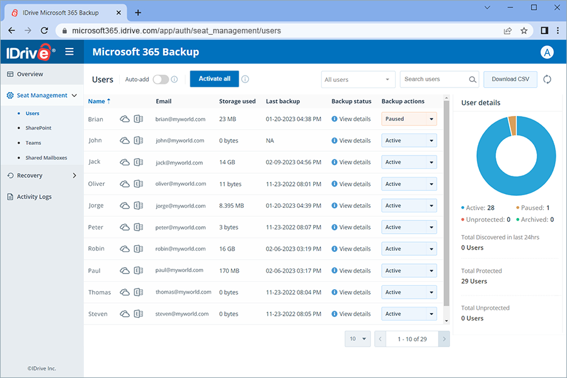This screenshot has width=567, height=378.
Task: Click the Auto-add info icon
Action: [175, 79]
